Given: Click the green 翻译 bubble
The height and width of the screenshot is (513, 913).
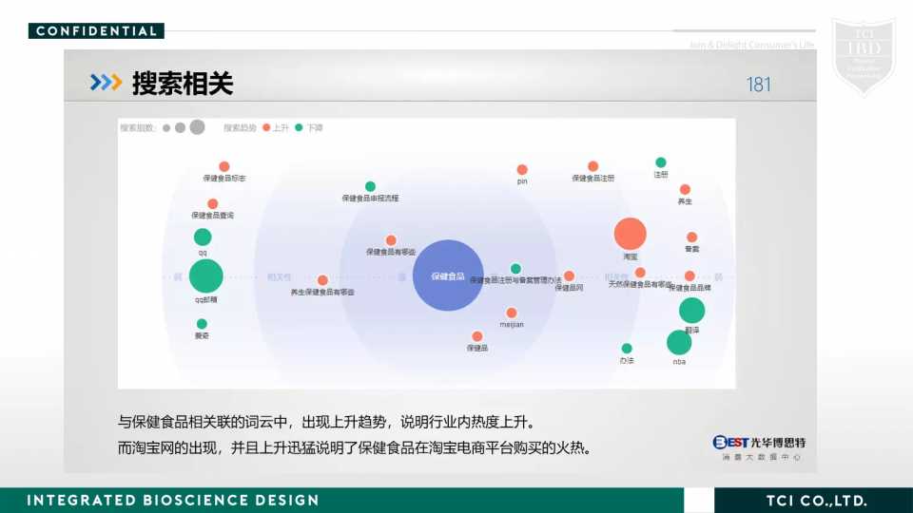Looking at the screenshot, I should coord(691,310).
